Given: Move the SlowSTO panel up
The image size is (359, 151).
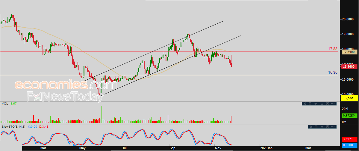Looking at the screenshot, I should point(322,127).
